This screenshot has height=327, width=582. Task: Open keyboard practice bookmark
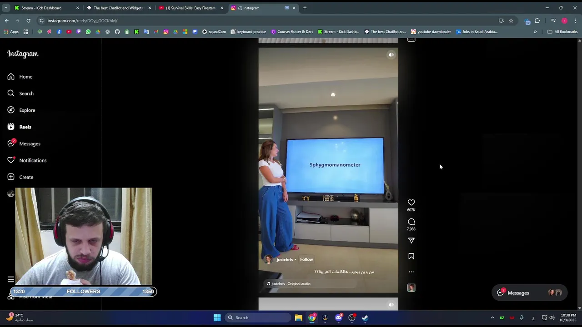click(x=248, y=32)
